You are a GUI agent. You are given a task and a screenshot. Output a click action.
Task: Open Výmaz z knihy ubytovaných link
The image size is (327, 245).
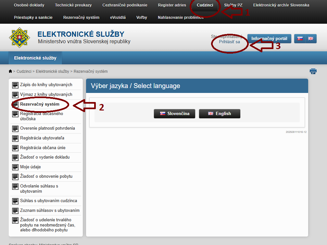46,95
